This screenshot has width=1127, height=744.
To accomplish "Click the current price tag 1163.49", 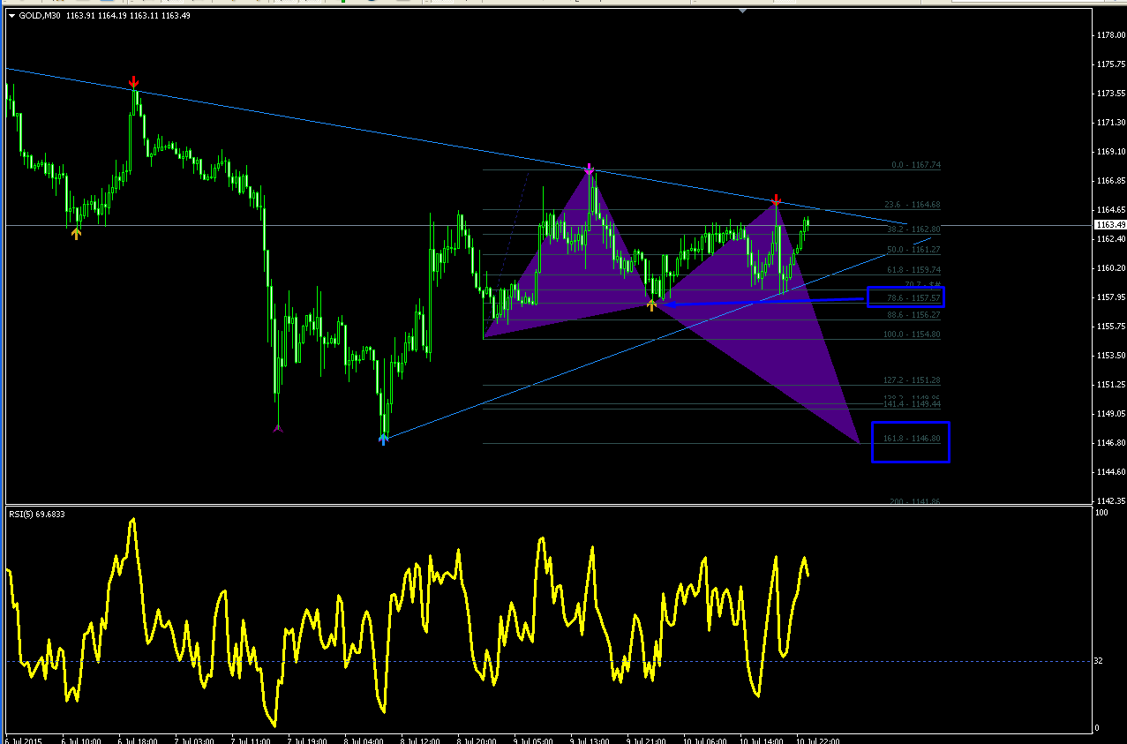I will click(1109, 225).
